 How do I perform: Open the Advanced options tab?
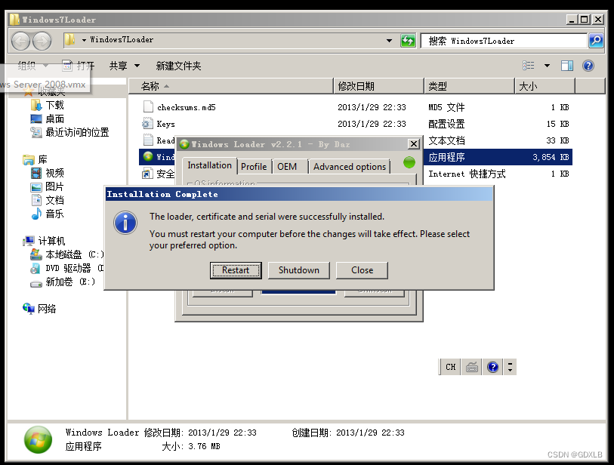[x=350, y=167]
